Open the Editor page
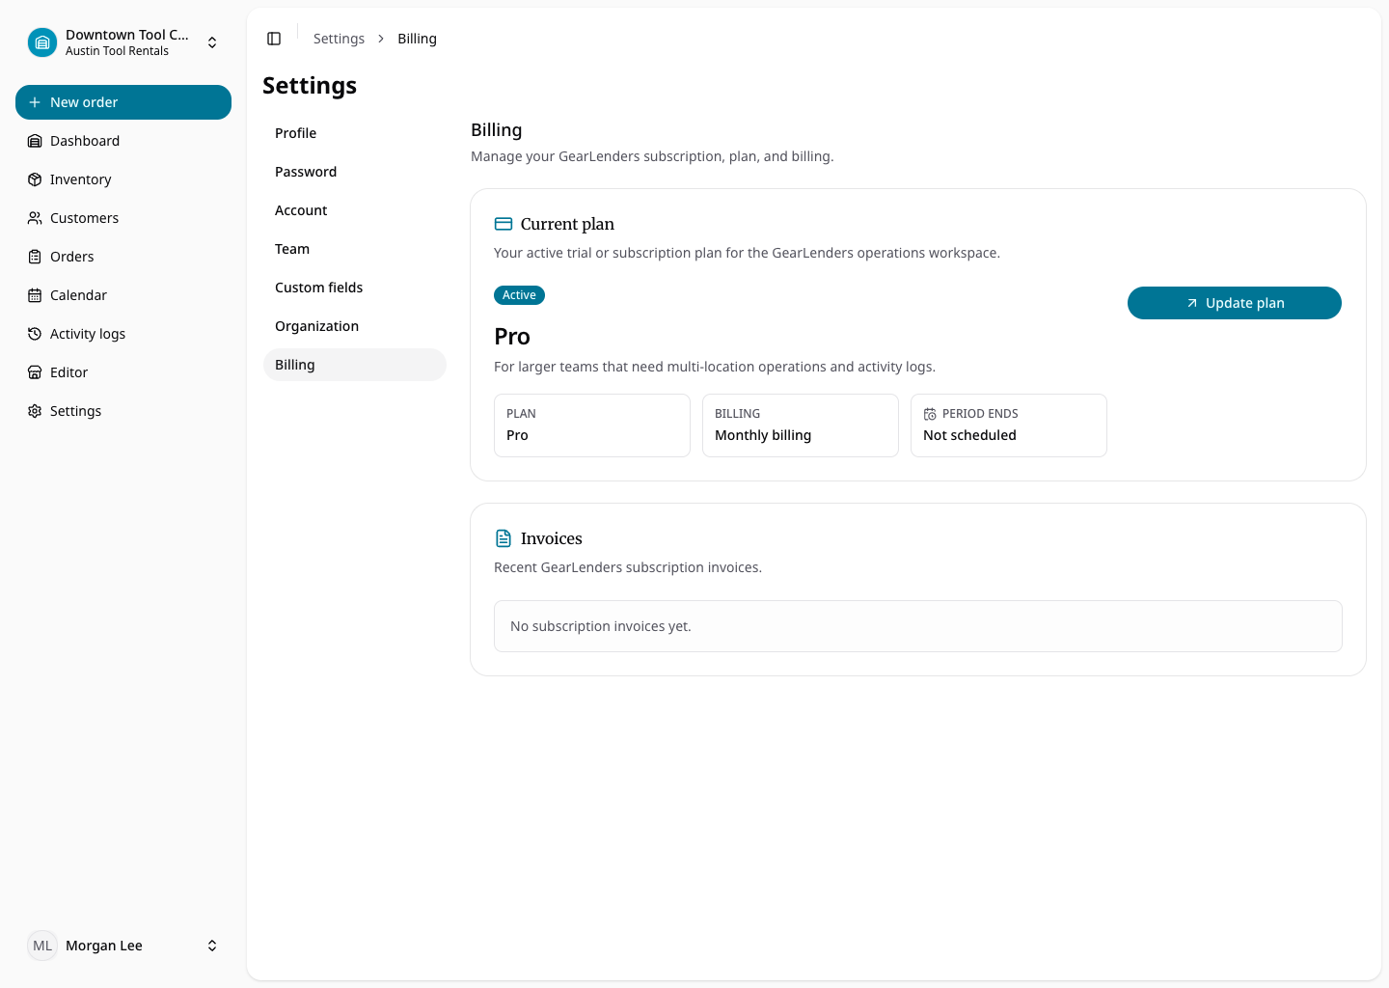Viewport: 1389px width, 988px height. (123, 372)
